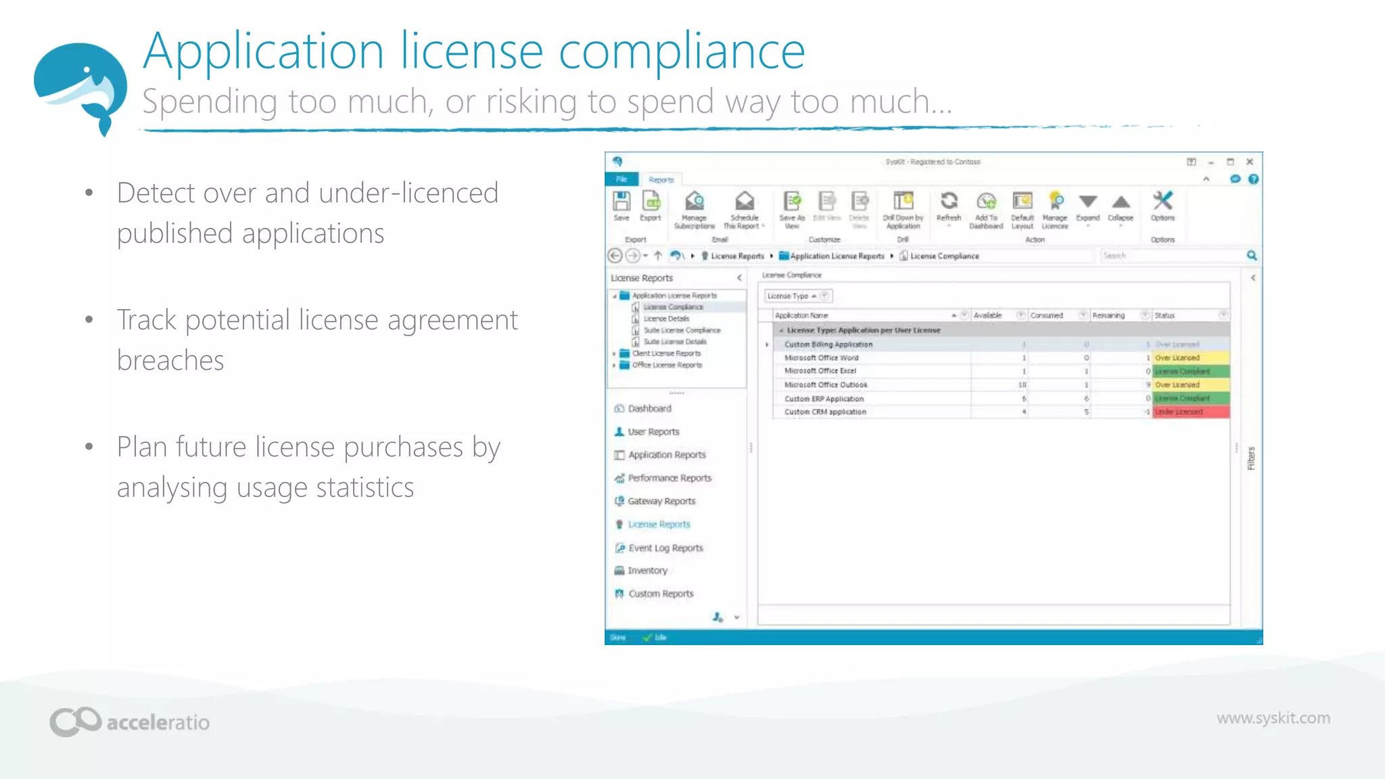
Task: Open Inventory in the sidebar
Action: coord(640,571)
